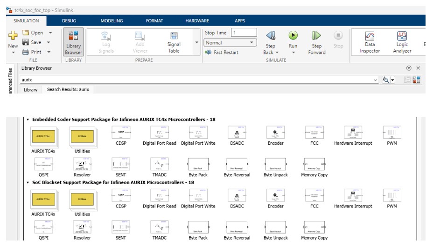Select Digital Port Write block under Embedded Coder
Viewport: 433px width, 247px height.
pos(198,135)
